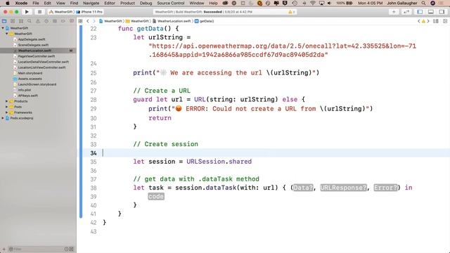Open the Issue navigator tab
Viewport: 450px width, 253px height.
coord(38,21)
